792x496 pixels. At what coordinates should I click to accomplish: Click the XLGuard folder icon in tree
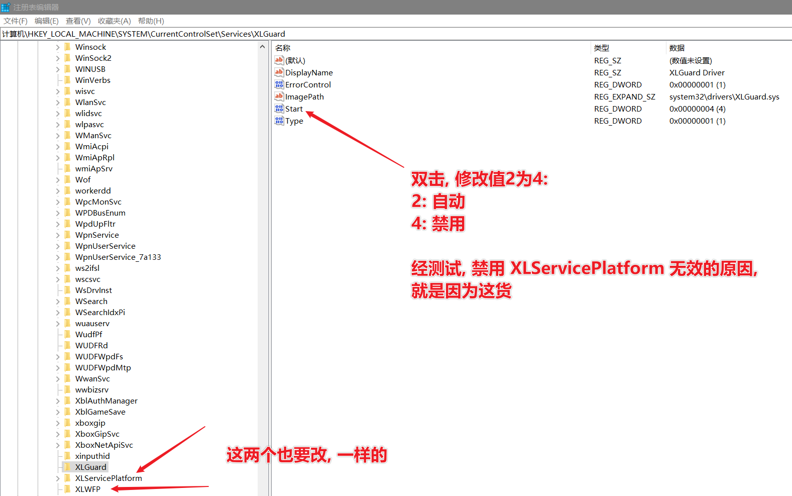click(67, 467)
